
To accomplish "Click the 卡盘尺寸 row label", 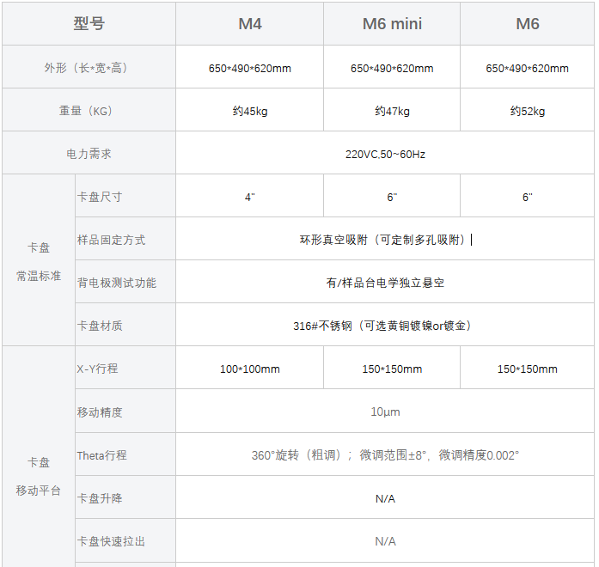I will [100, 197].
